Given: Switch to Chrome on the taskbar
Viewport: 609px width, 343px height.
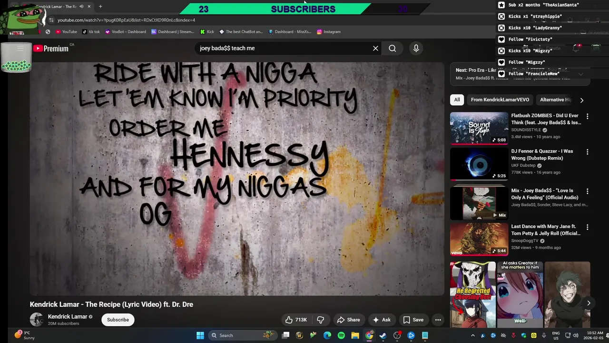Looking at the screenshot, I should (369, 335).
